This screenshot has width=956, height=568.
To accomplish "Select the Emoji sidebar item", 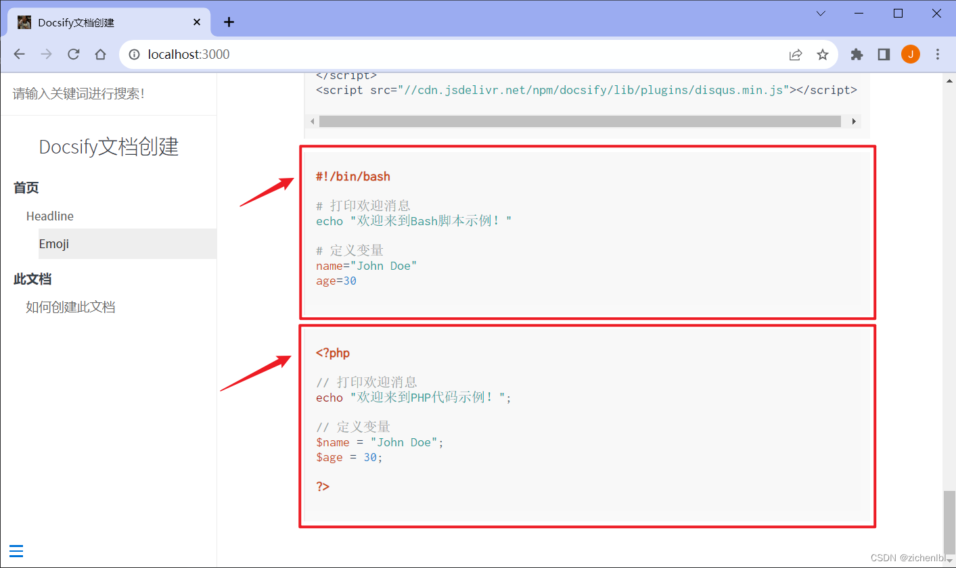I will point(127,244).
